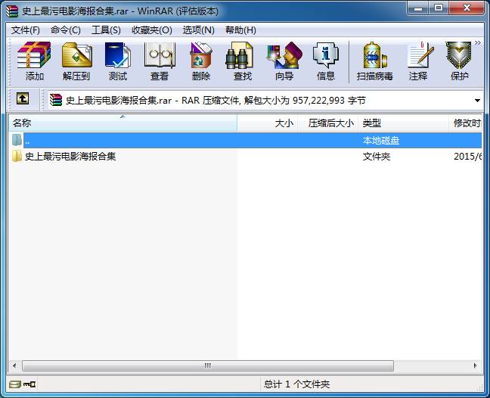The width and height of the screenshot is (490, 398).
Task: Open the View (查看) tool
Action: 160,61
